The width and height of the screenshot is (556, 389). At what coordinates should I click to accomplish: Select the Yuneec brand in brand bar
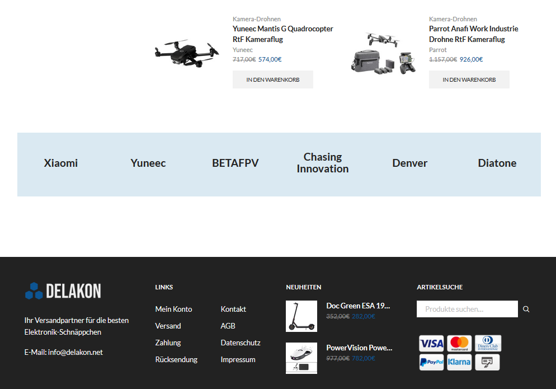coord(148,163)
